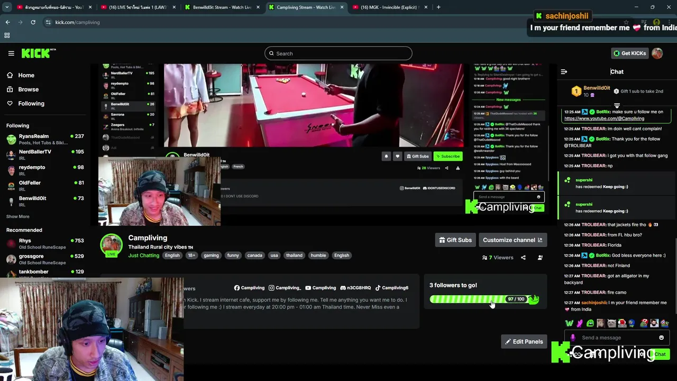
Task: Select the 18+ tag
Action: point(191,256)
